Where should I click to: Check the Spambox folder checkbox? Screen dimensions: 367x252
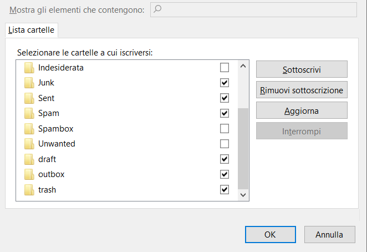click(x=225, y=128)
